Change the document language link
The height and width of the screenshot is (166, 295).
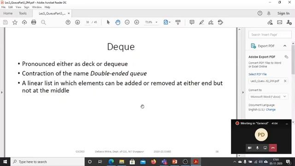coord(271,110)
